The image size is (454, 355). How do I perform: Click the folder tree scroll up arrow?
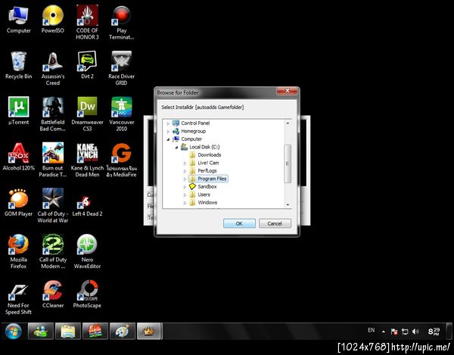(x=288, y=123)
